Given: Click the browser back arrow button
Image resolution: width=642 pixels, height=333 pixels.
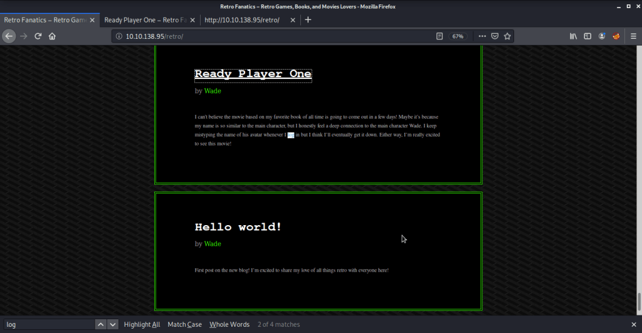Looking at the screenshot, I should (x=9, y=36).
